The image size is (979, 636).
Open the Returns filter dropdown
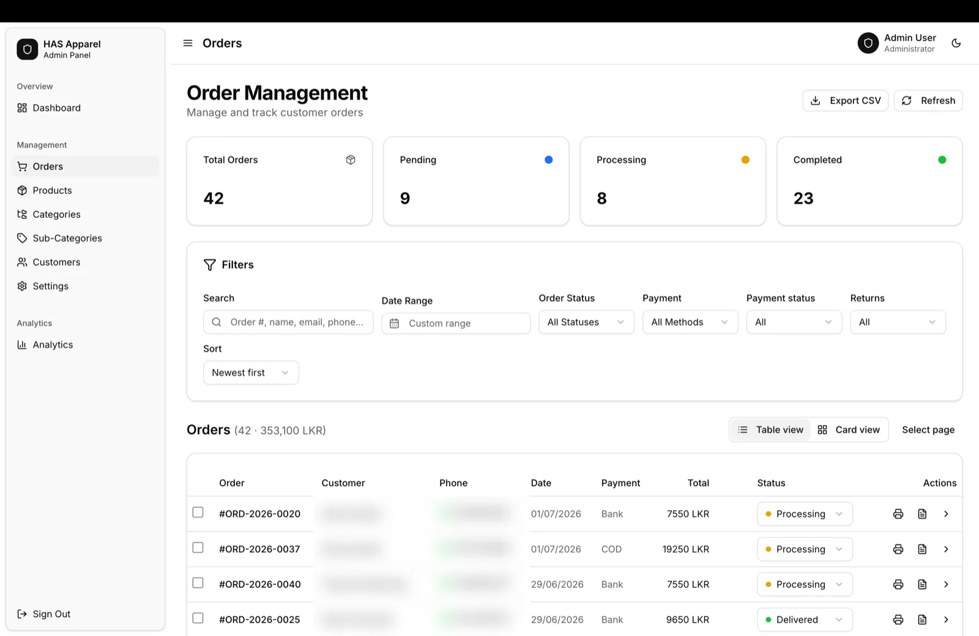pos(898,322)
